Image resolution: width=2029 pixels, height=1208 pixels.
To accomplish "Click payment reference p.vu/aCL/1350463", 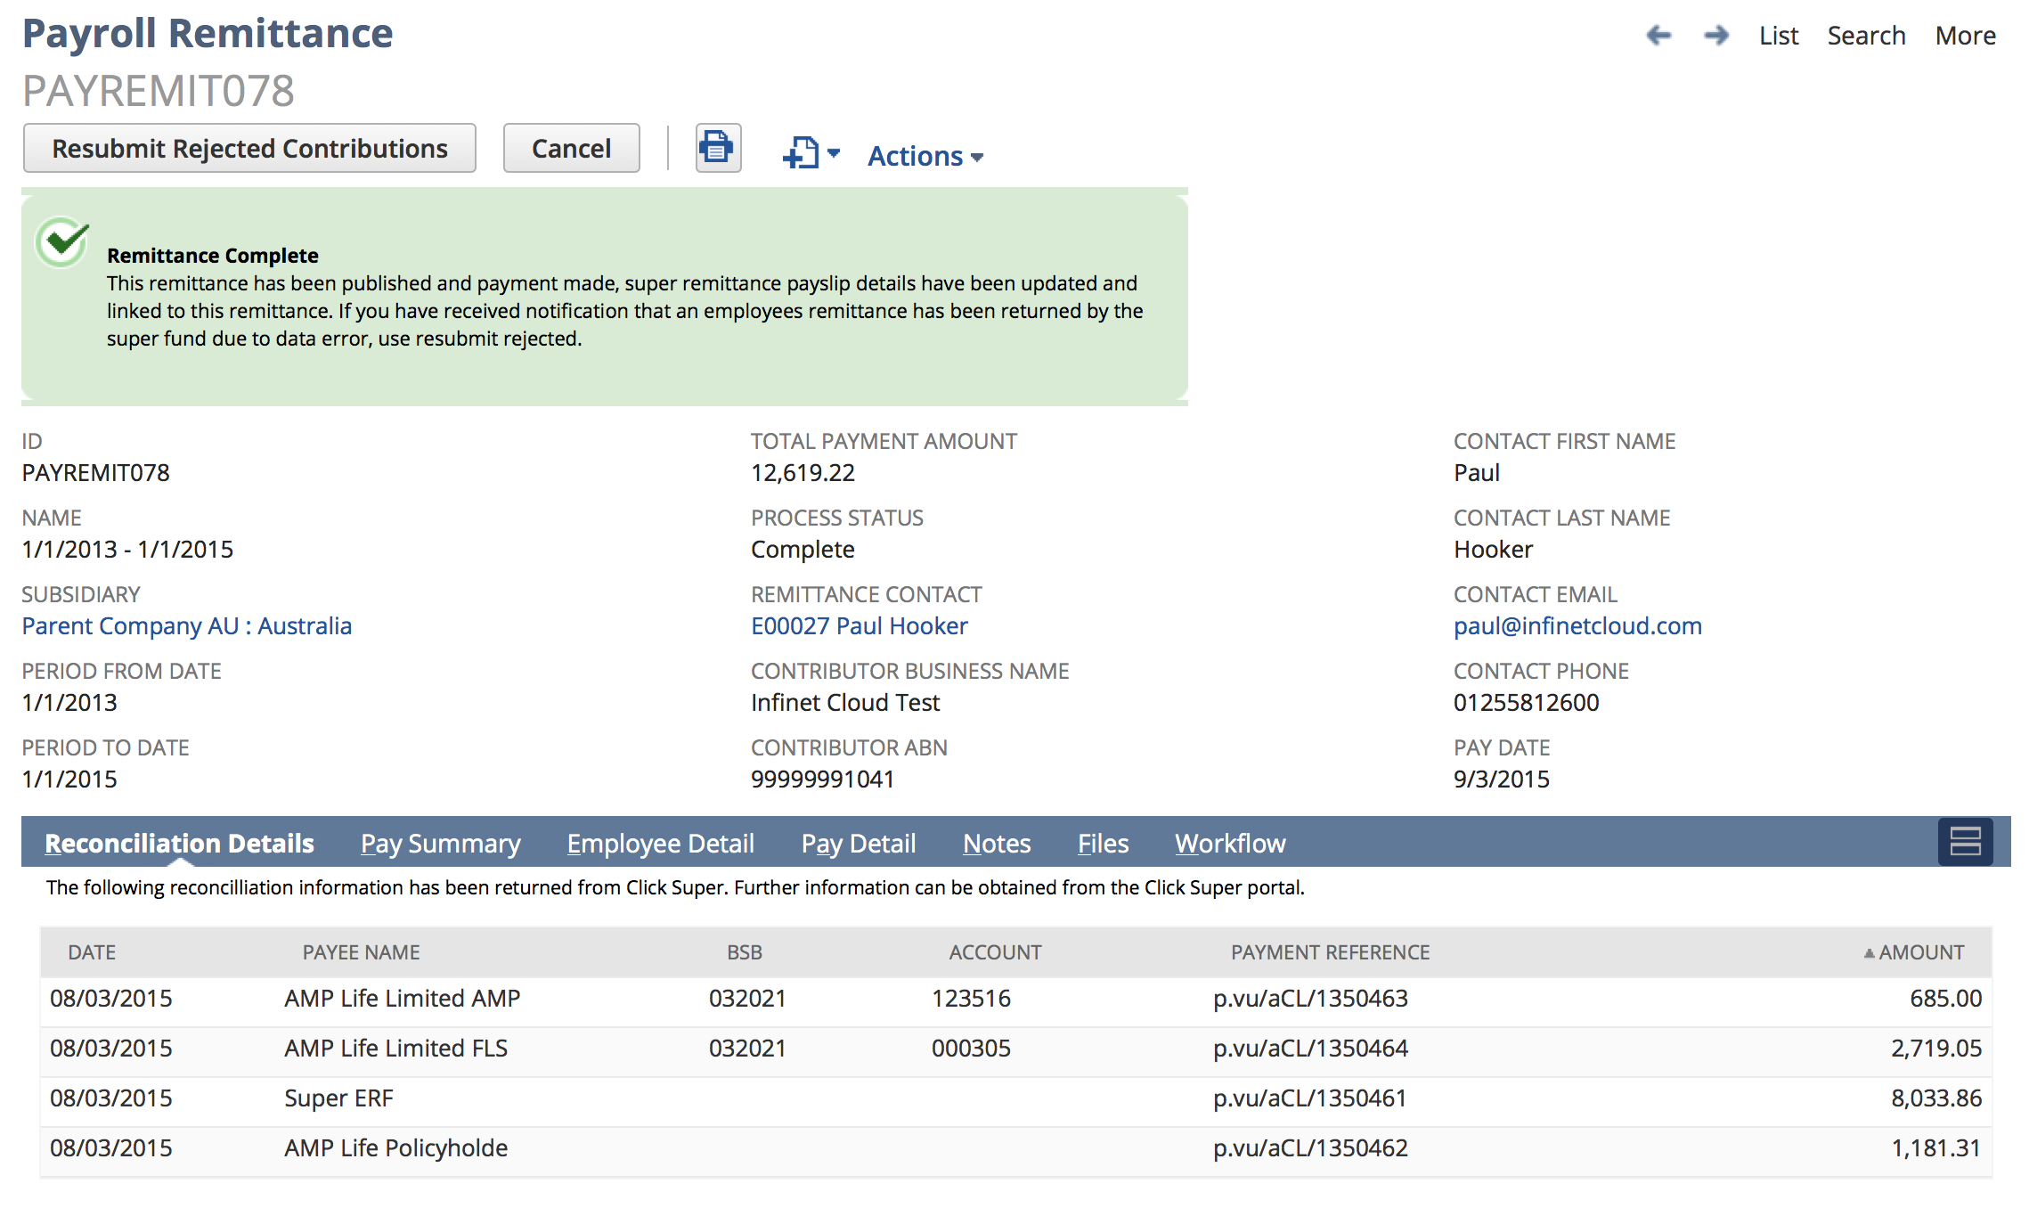I will point(1310,998).
